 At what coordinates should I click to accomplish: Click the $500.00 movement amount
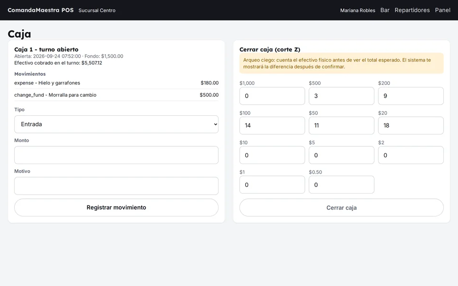click(x=209, y=95)
